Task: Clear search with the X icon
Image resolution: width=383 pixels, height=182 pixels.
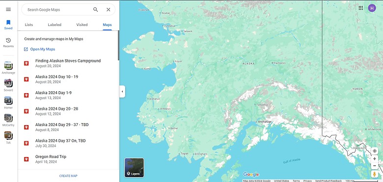Action: 108,9
